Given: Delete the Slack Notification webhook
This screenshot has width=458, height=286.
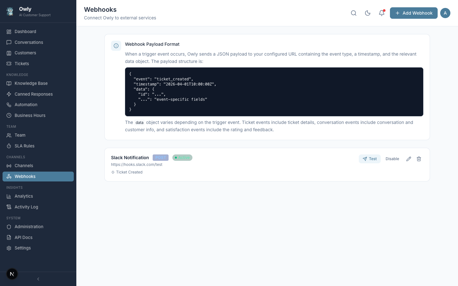Looking at the screenshot, I should pos(419,159).
